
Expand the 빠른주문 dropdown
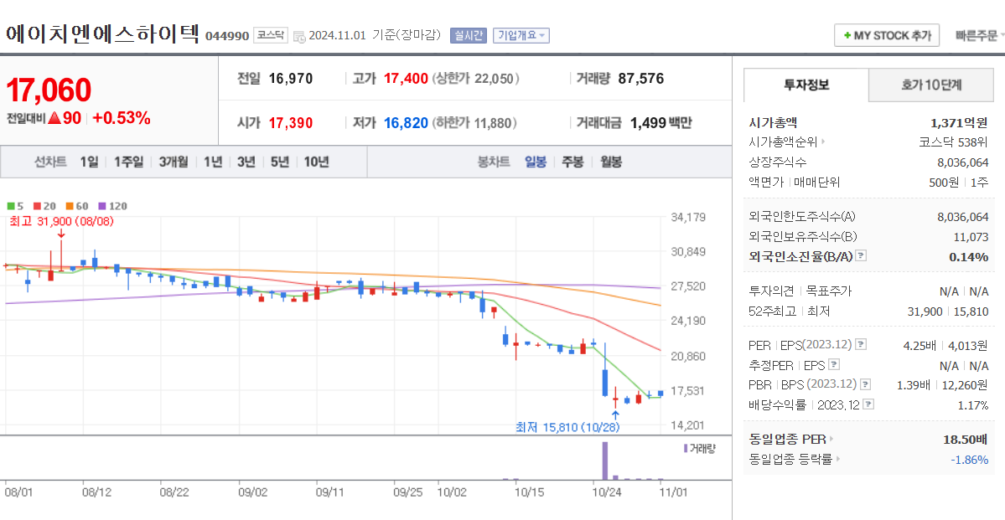coord(979,35)
